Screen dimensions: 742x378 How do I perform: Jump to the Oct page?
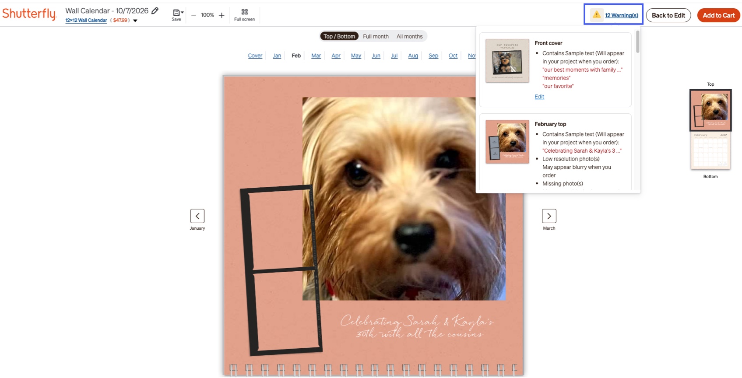453,56
